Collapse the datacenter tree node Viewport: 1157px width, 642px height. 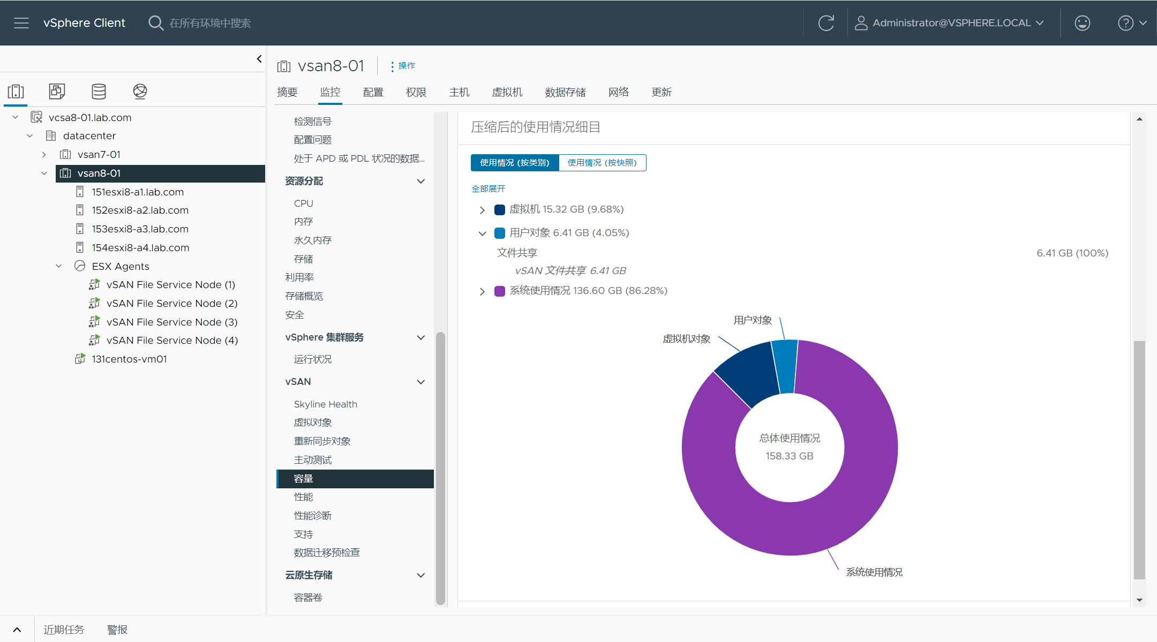(x=30, y=136)
